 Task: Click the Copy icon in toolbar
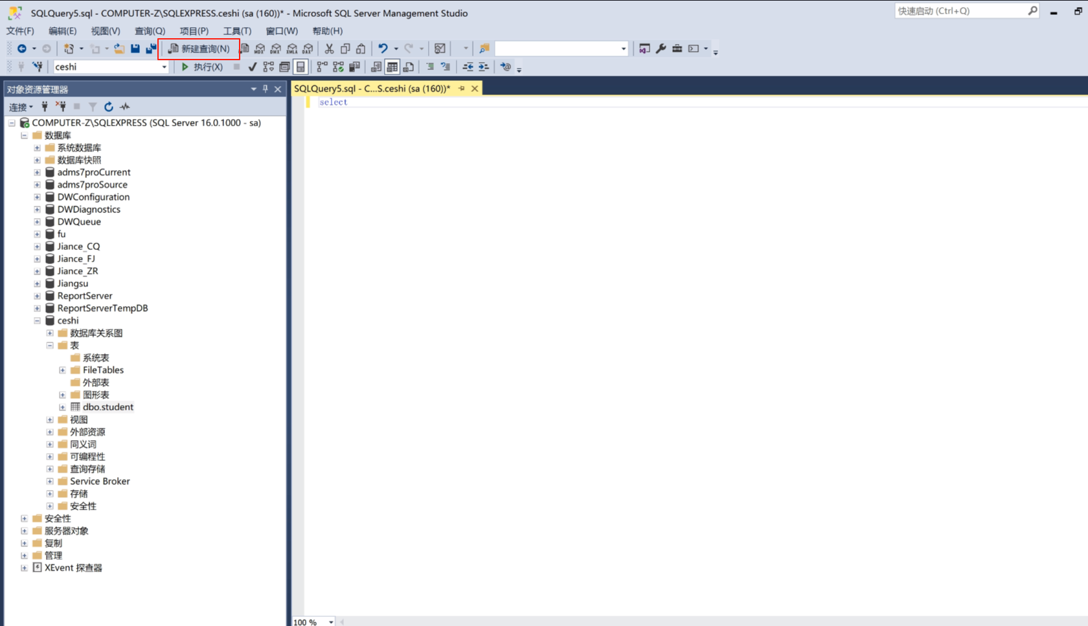pyautogui.click(x=345, y=49)
